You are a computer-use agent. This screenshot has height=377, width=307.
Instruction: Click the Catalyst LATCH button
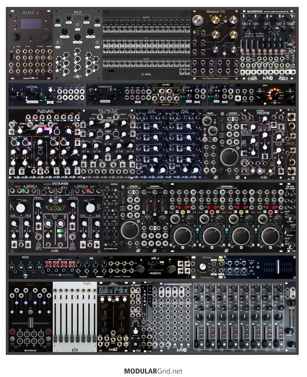(x=13, y=339)
